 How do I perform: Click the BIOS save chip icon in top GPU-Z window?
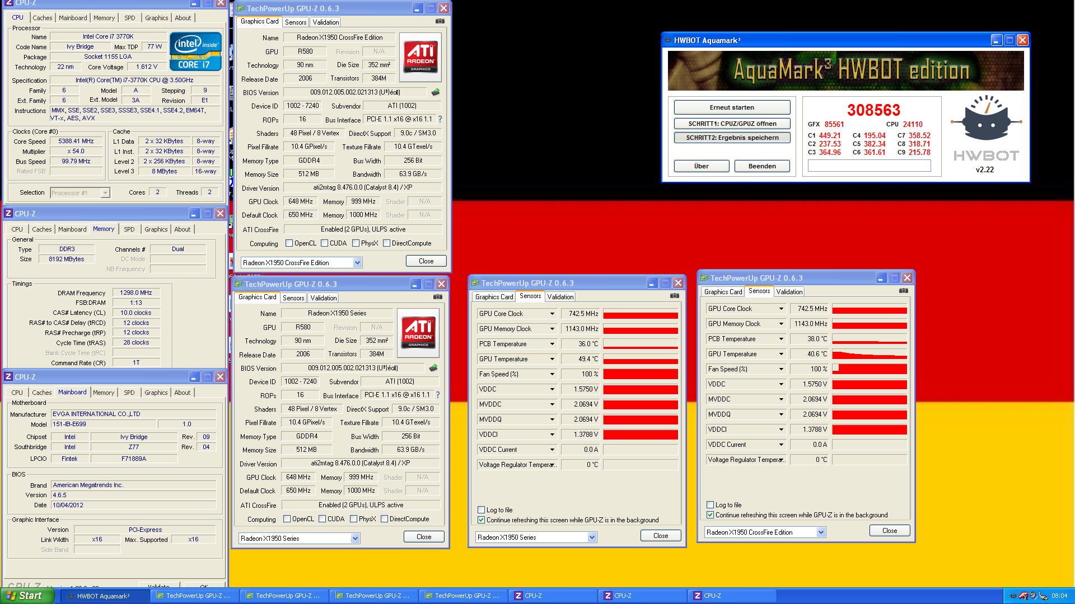tap(436, 92)
